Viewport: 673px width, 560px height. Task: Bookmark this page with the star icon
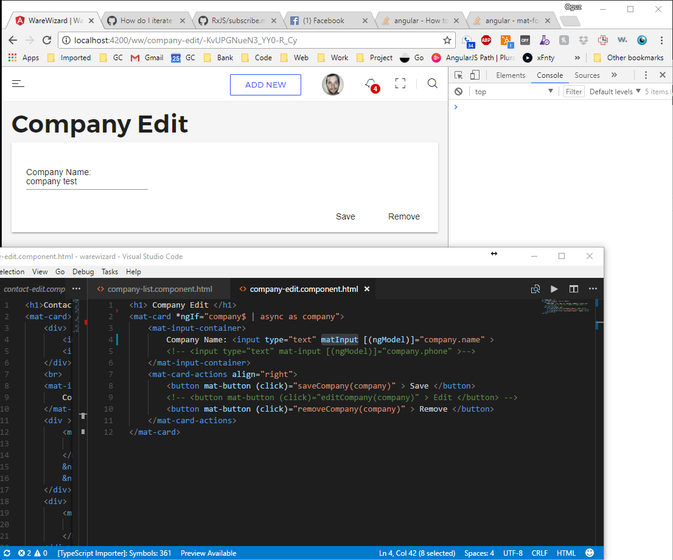[x=447, y=40]
